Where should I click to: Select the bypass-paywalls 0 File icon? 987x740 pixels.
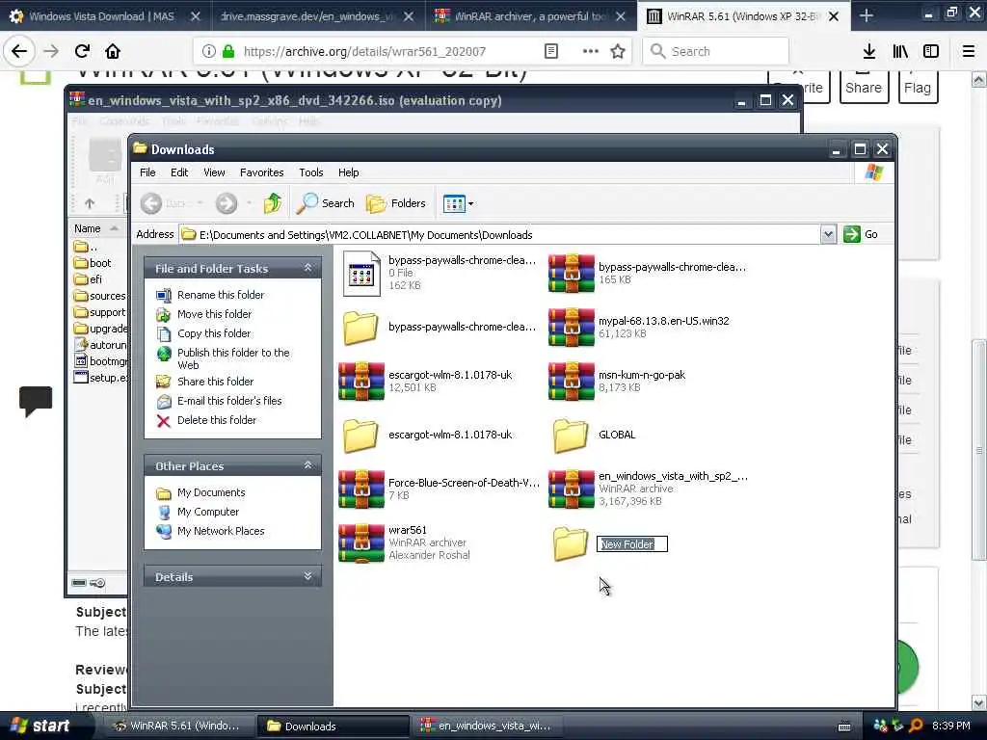(361, 274)
